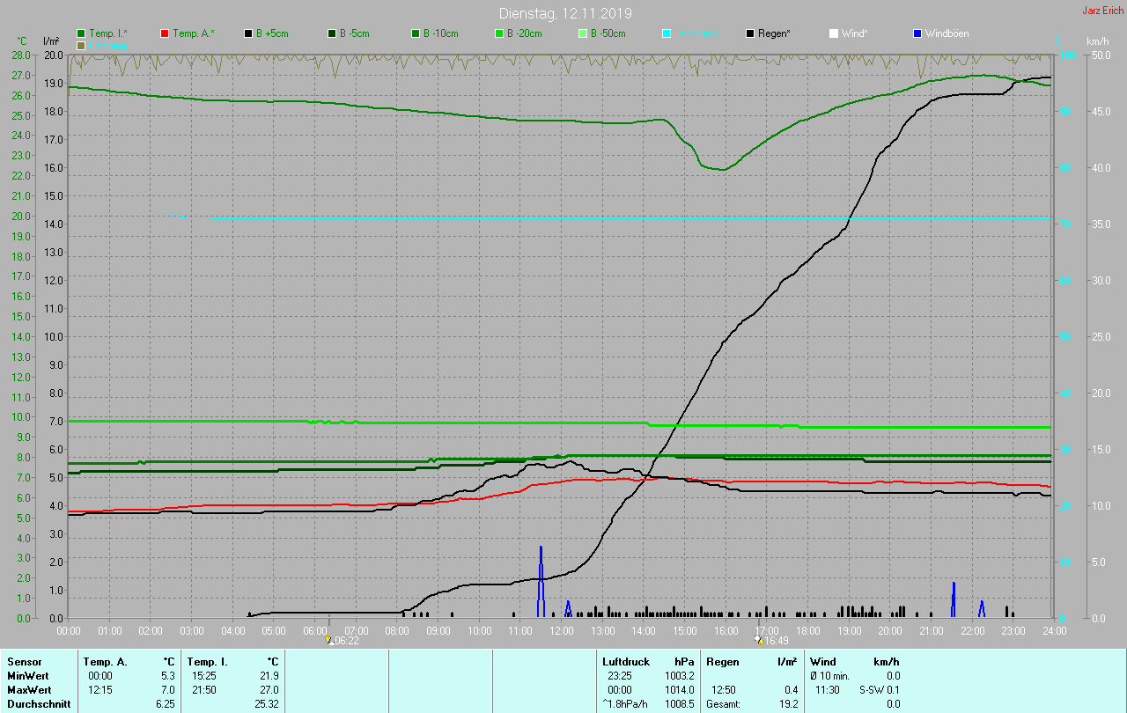Select the B -5cm legend color box
The image size is (1127, 713).
point(332,33)
